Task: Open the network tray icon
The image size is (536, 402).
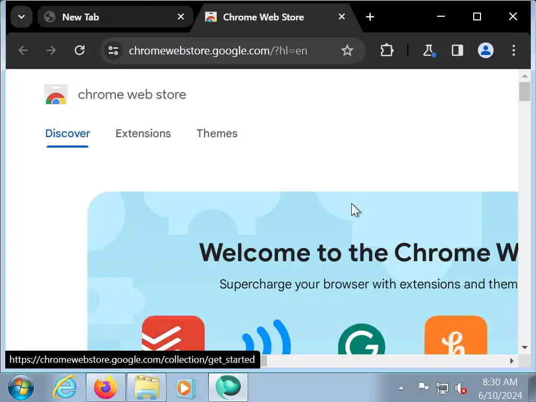Action: pyautogui.click(x=442, y=388)
